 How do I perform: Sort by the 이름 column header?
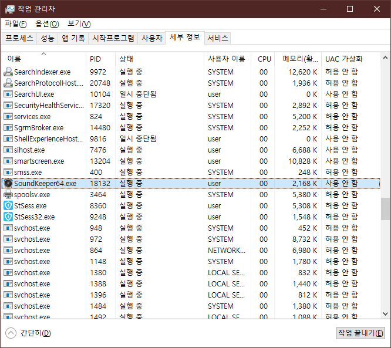point(43,59)
